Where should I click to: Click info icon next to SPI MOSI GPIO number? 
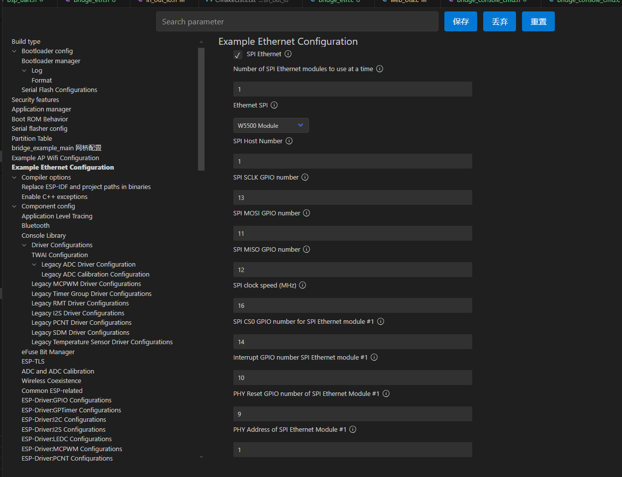pyautogui.click(x=307, y=213)
